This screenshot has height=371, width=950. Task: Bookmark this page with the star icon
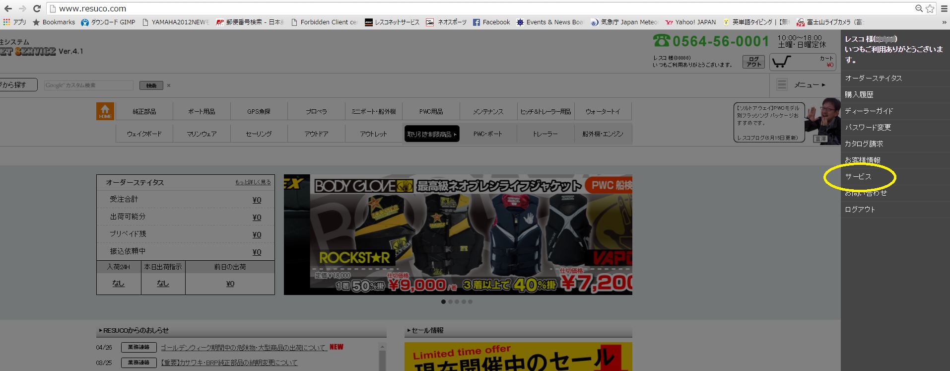(x=930, y=8)
